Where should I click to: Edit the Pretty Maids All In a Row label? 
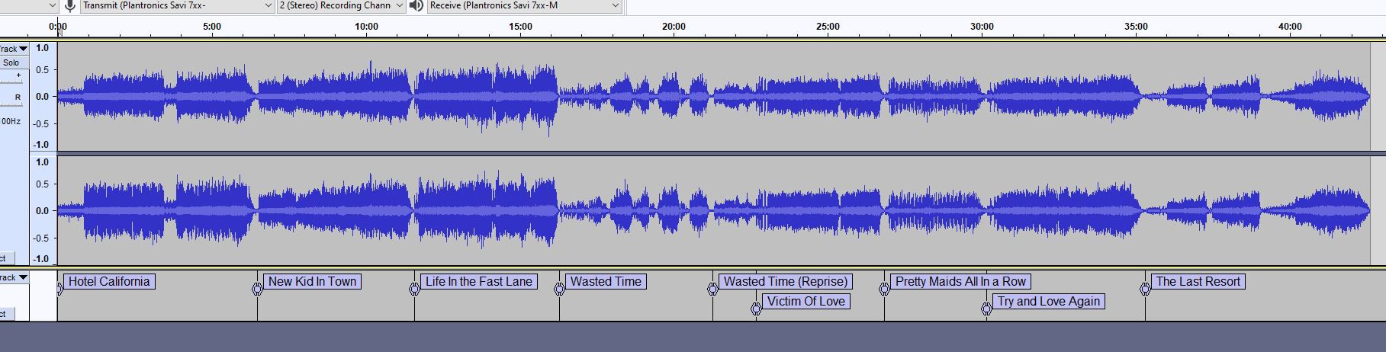[x=961, y=281]
